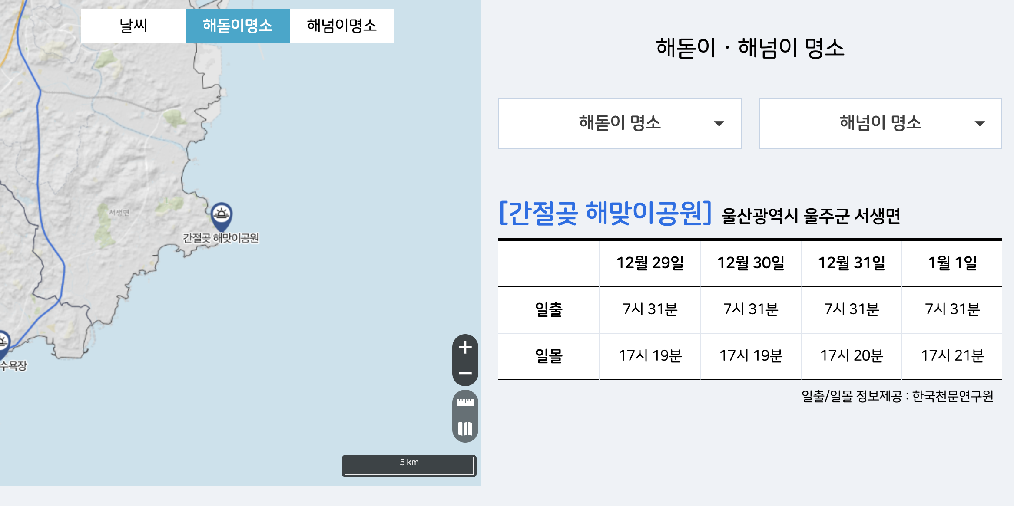Screen dimensions: 1014x506
Task: Expand the 해넘이 명소 dropdown
Action: pos(880,123)
